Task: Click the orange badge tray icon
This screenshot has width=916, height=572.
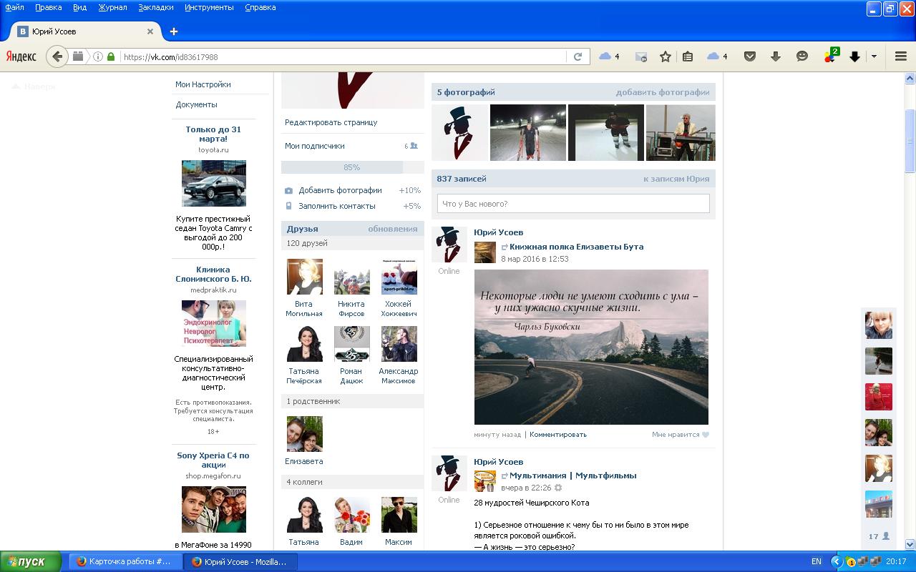Action: 851,562
